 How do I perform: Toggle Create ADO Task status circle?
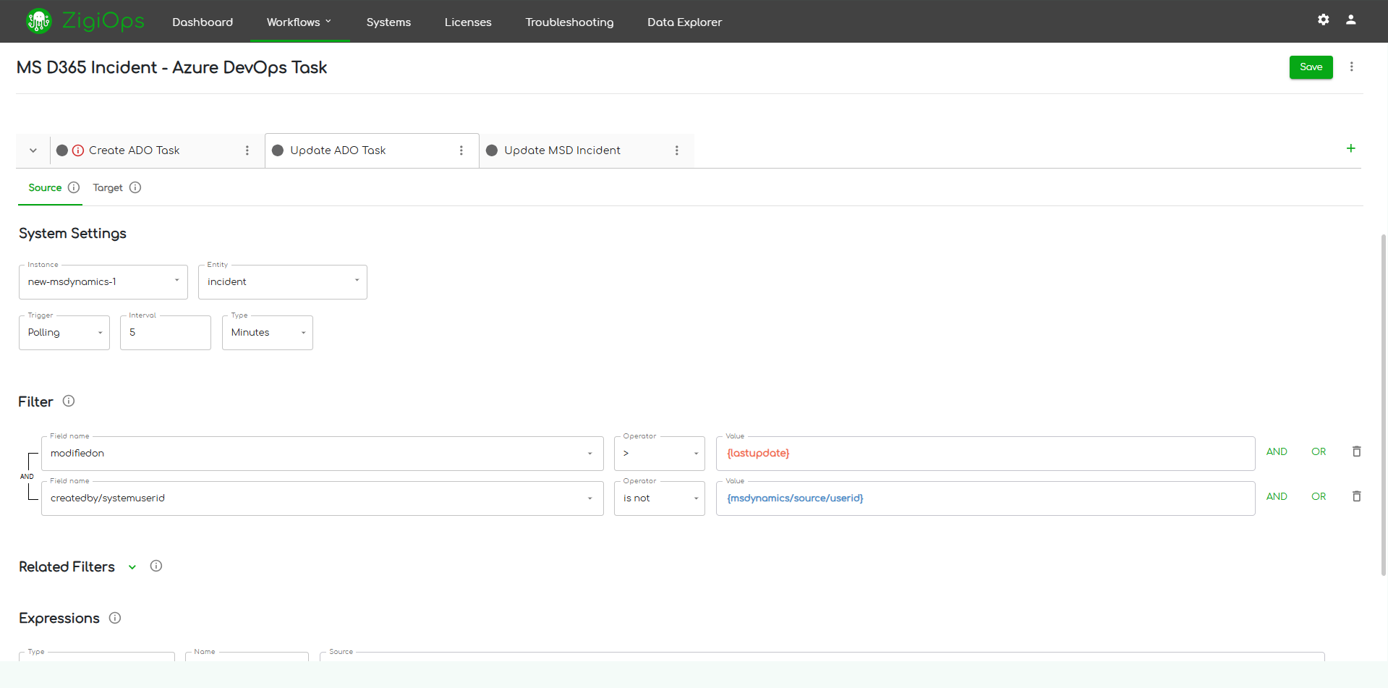[62, 150]
